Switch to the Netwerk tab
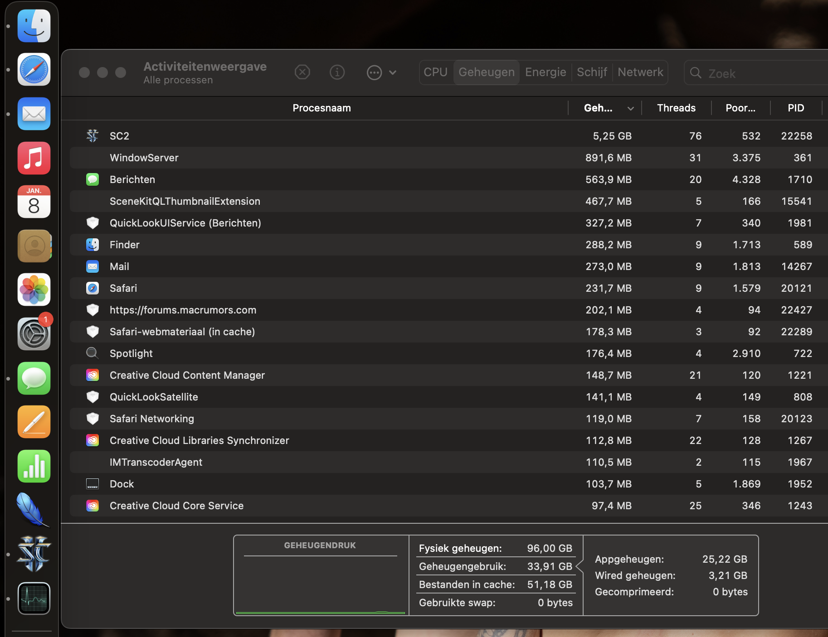828x637 pixels. pyautogui.click(x=640, y=72)
